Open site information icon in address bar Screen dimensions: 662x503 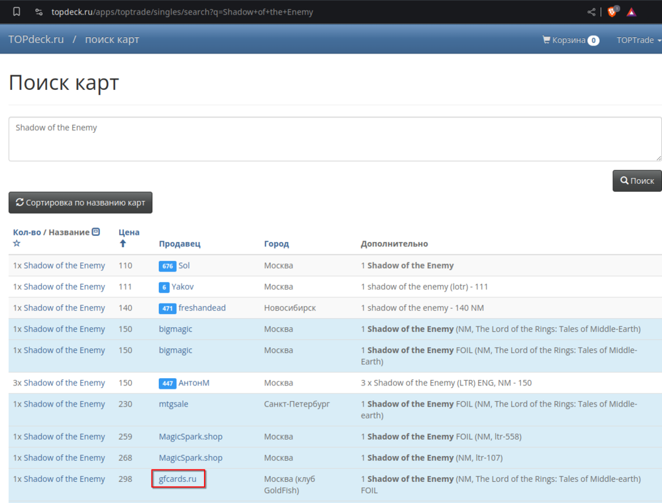tap(39, 11)
